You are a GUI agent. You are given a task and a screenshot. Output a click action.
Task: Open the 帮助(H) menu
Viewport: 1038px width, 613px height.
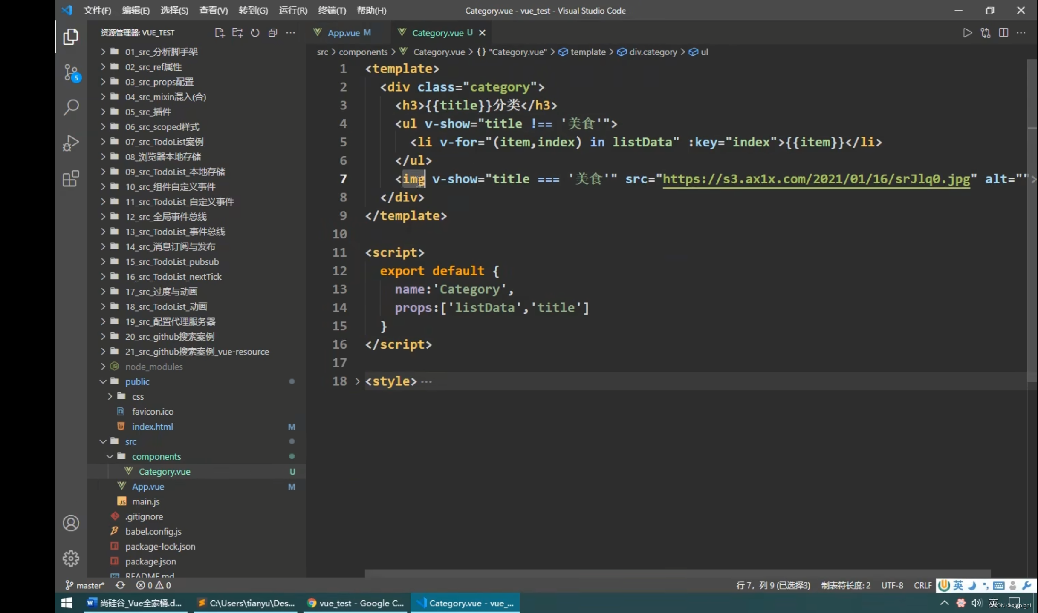371,10
